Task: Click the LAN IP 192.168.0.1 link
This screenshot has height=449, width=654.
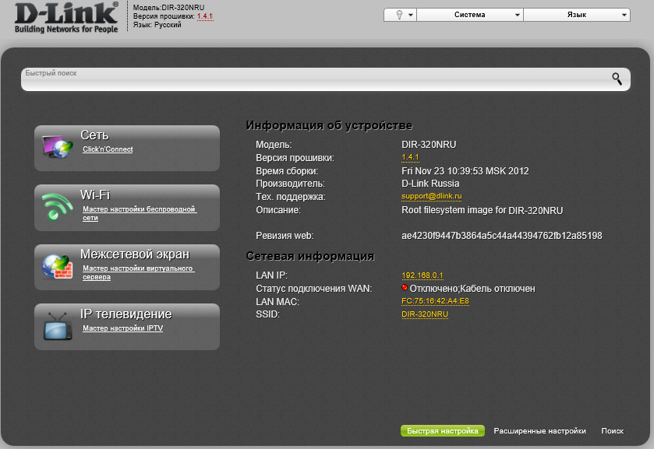Action: 422,275
